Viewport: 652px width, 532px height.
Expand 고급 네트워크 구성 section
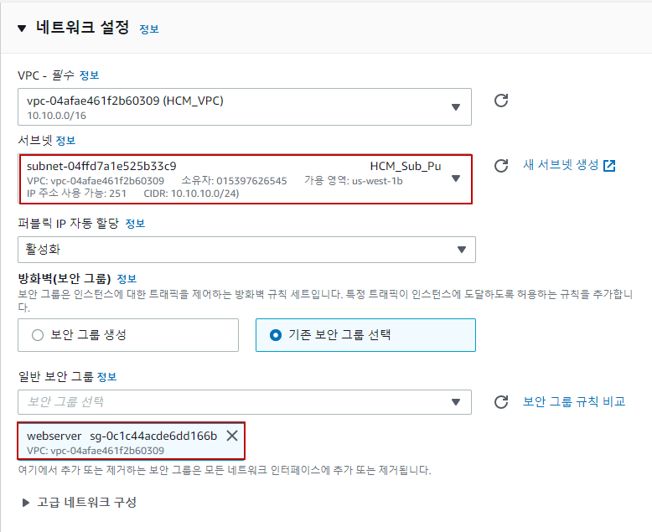point(25,503)
